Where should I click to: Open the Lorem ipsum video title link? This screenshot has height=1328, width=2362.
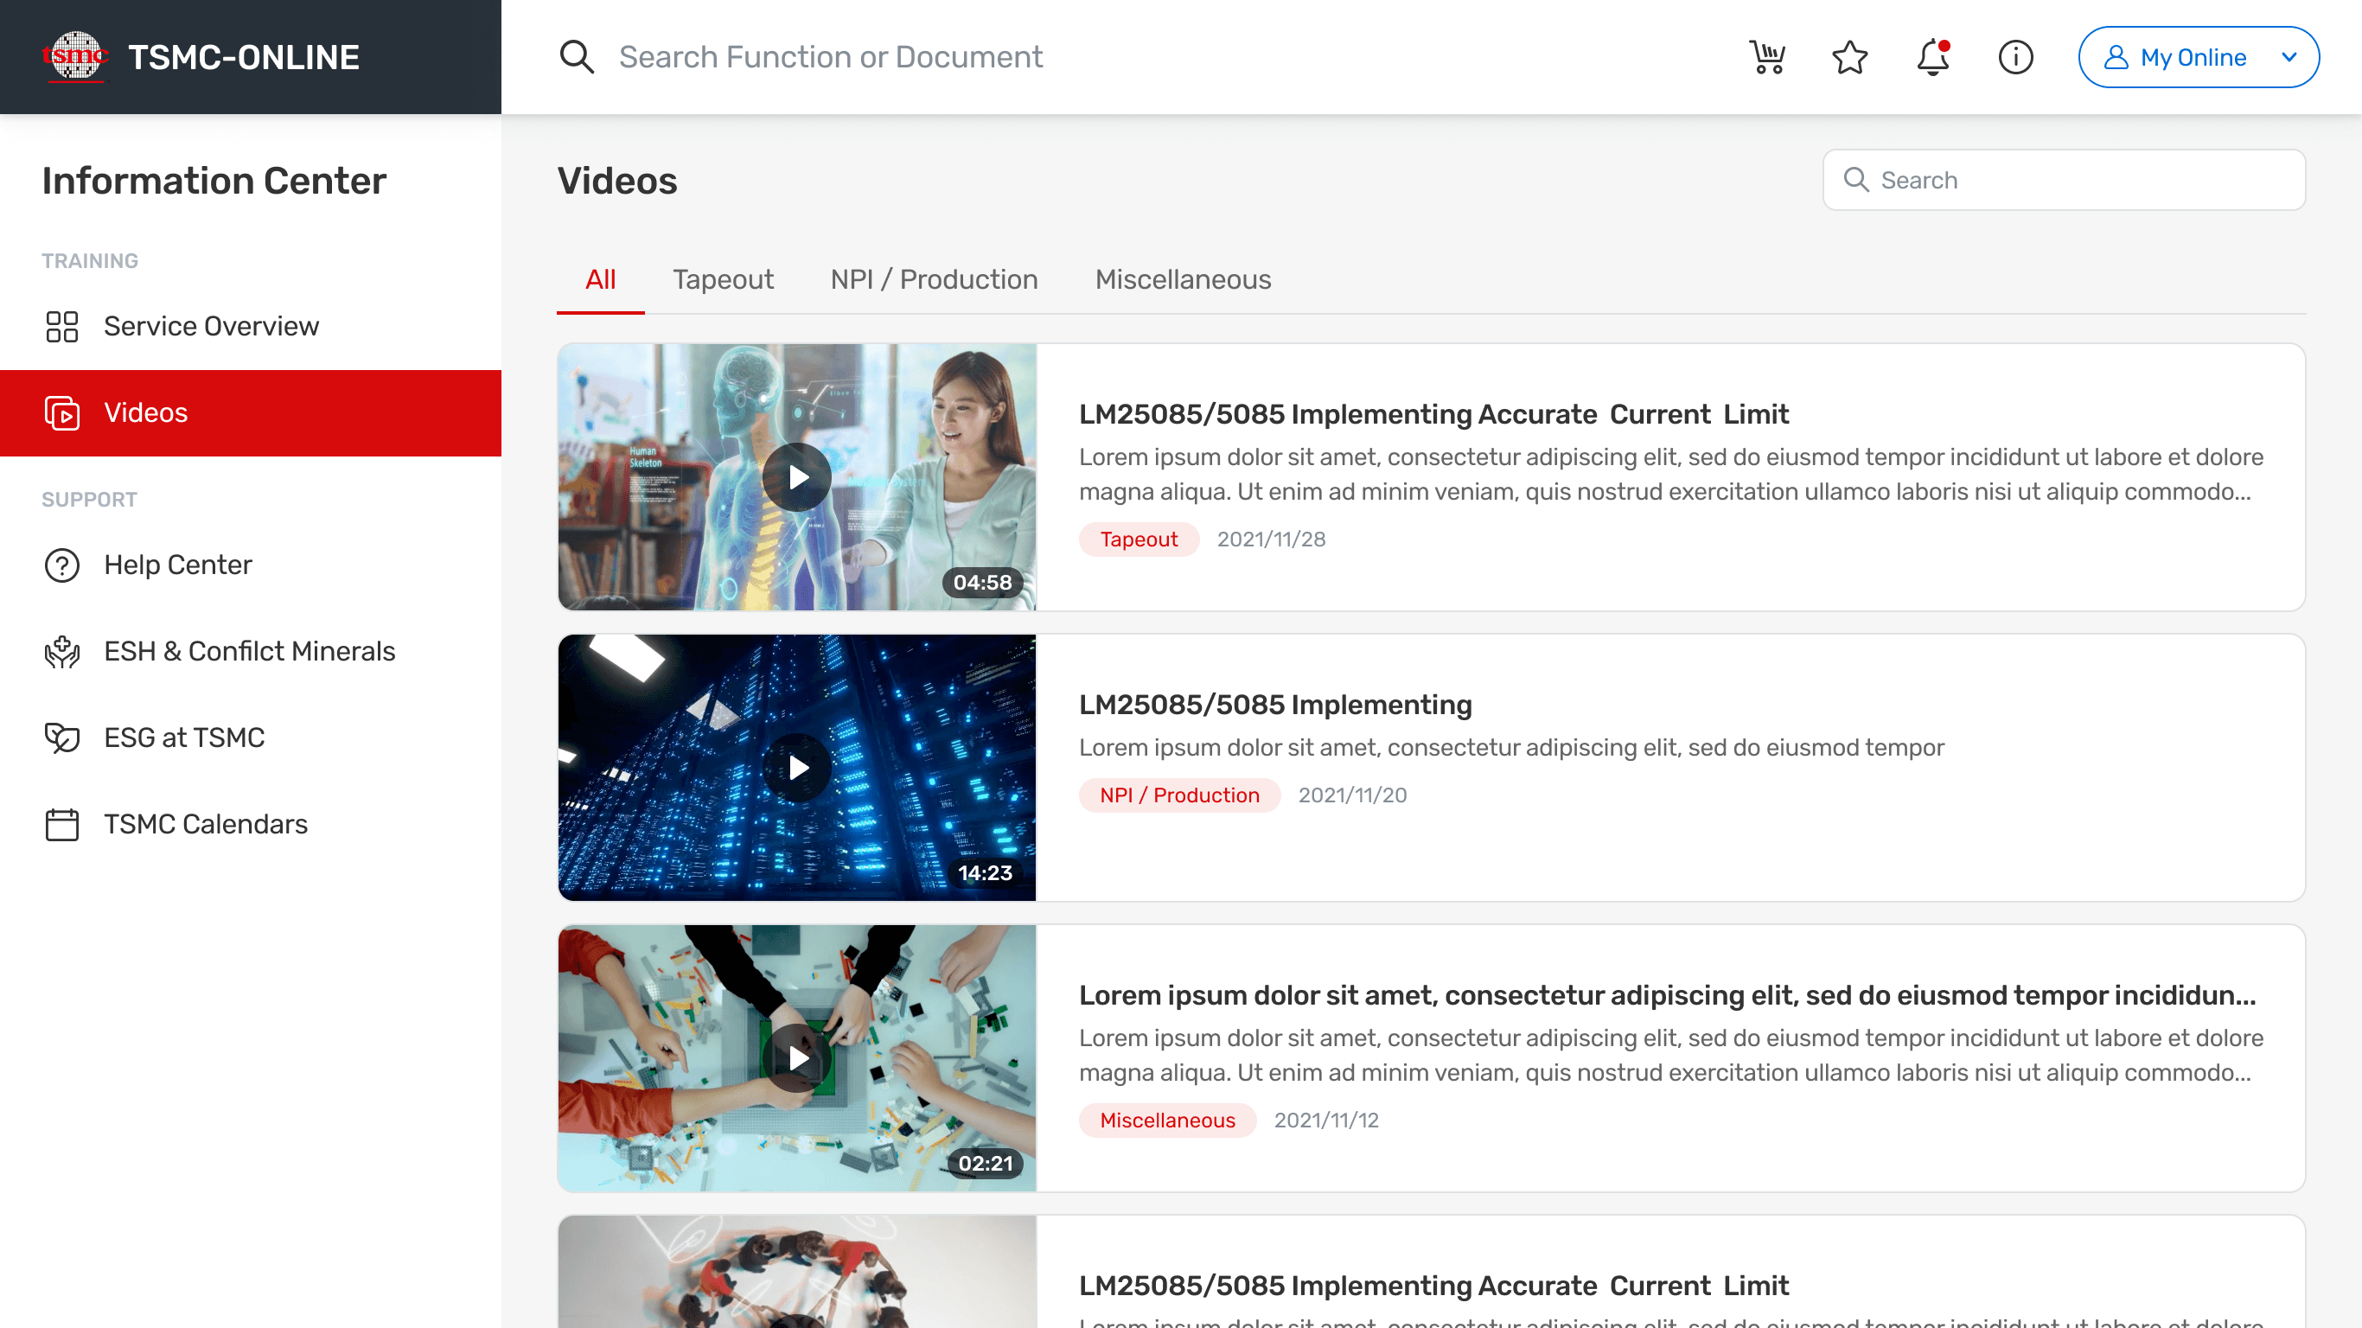pos(1667,995)
